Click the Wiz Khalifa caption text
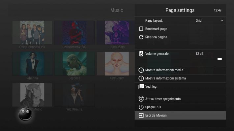 point(74,109)
